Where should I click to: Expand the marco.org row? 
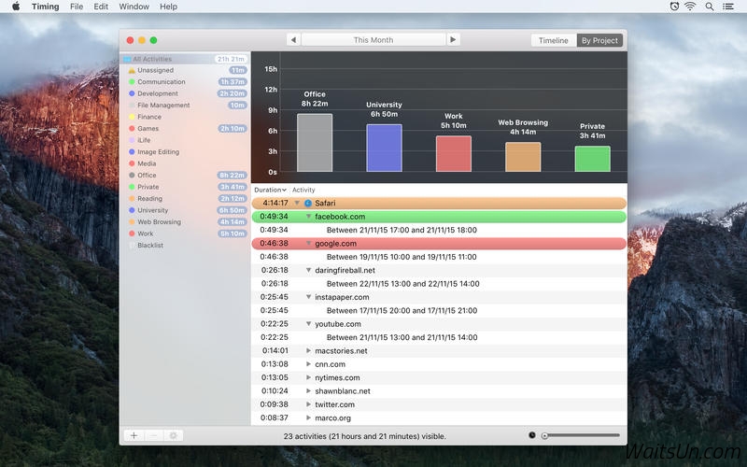pos(308,417)
